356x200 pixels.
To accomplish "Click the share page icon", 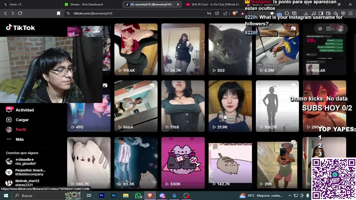I will click(225, 13).
